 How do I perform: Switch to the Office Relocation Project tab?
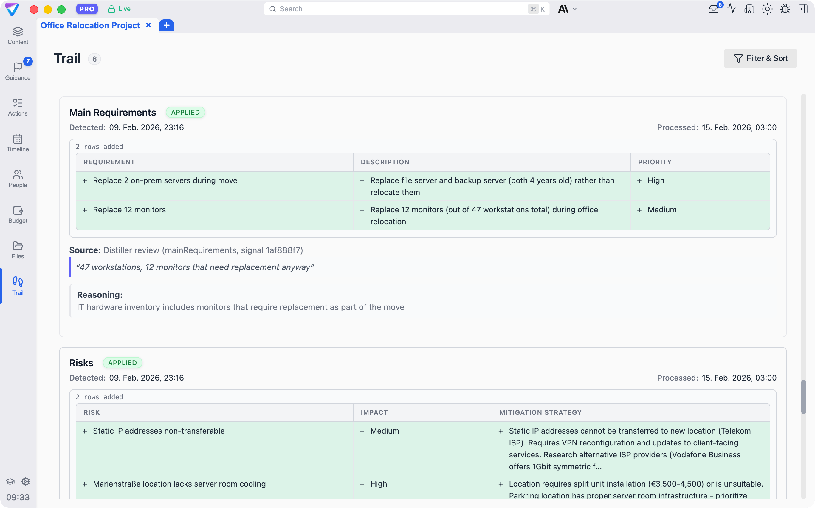[x=90, y=26]
